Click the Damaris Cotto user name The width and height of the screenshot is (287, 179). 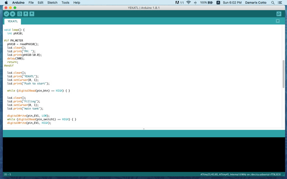(256, 3)
